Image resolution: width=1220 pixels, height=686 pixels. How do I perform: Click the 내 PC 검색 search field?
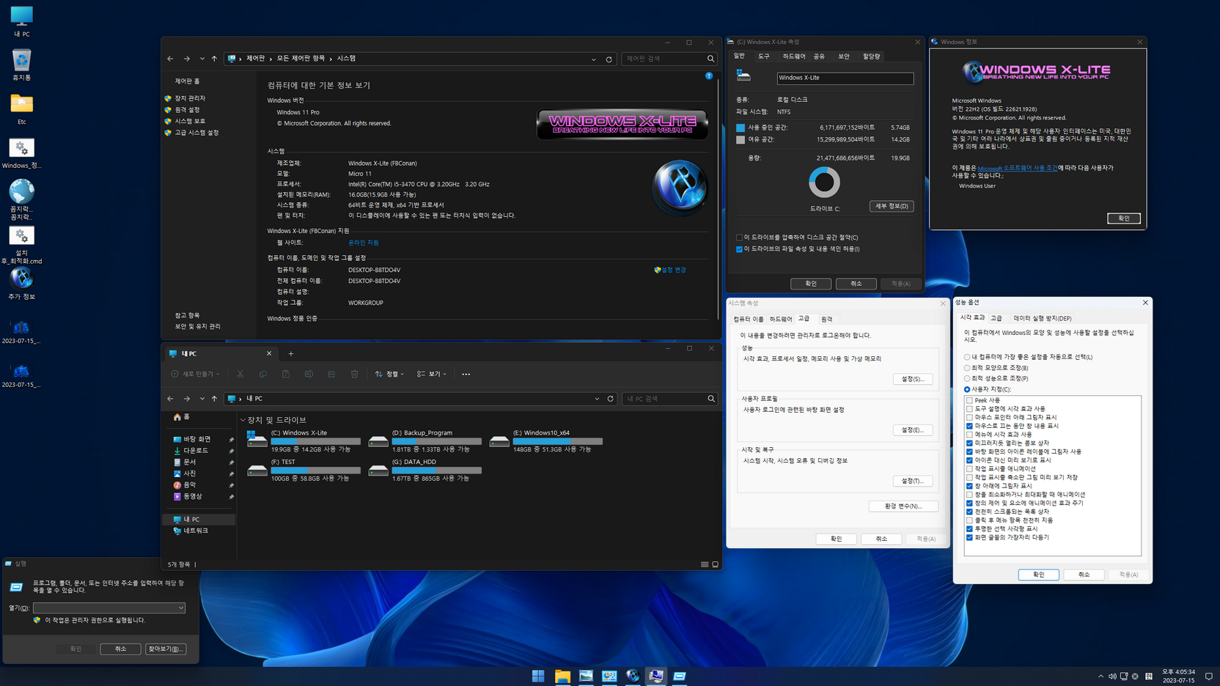[664, 399]
